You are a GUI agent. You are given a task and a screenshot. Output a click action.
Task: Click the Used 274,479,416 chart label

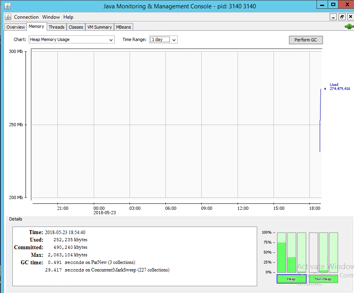click(x=340, y=86)
